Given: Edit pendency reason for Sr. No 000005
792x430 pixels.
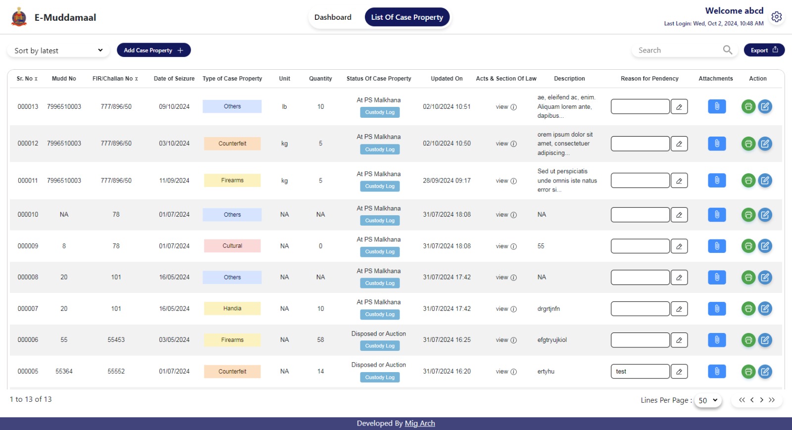Looking at the screenshot, I should [679, 371].
